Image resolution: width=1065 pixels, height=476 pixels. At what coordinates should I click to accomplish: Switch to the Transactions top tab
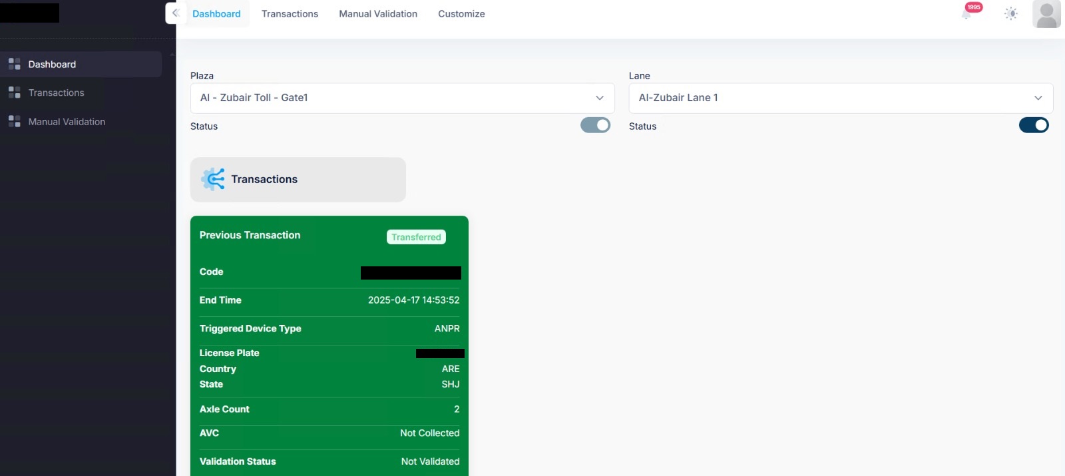[x=290, y=14]
